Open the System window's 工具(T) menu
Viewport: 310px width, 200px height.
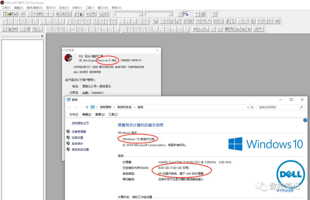click(113, 114)
